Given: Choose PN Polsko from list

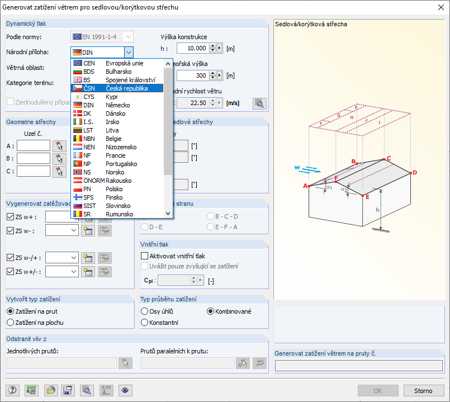Looking at the screenshot, I should click(117, 189).
